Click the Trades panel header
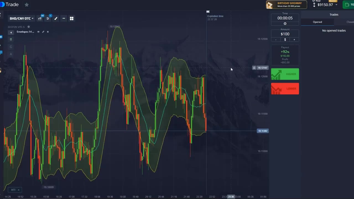Viewport: 354px width, 199px height. pyautogui.click(x=334, y=15)
